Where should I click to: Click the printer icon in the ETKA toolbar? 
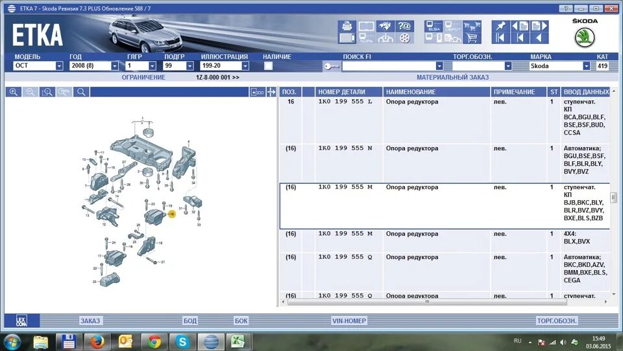tap(347, 26)
